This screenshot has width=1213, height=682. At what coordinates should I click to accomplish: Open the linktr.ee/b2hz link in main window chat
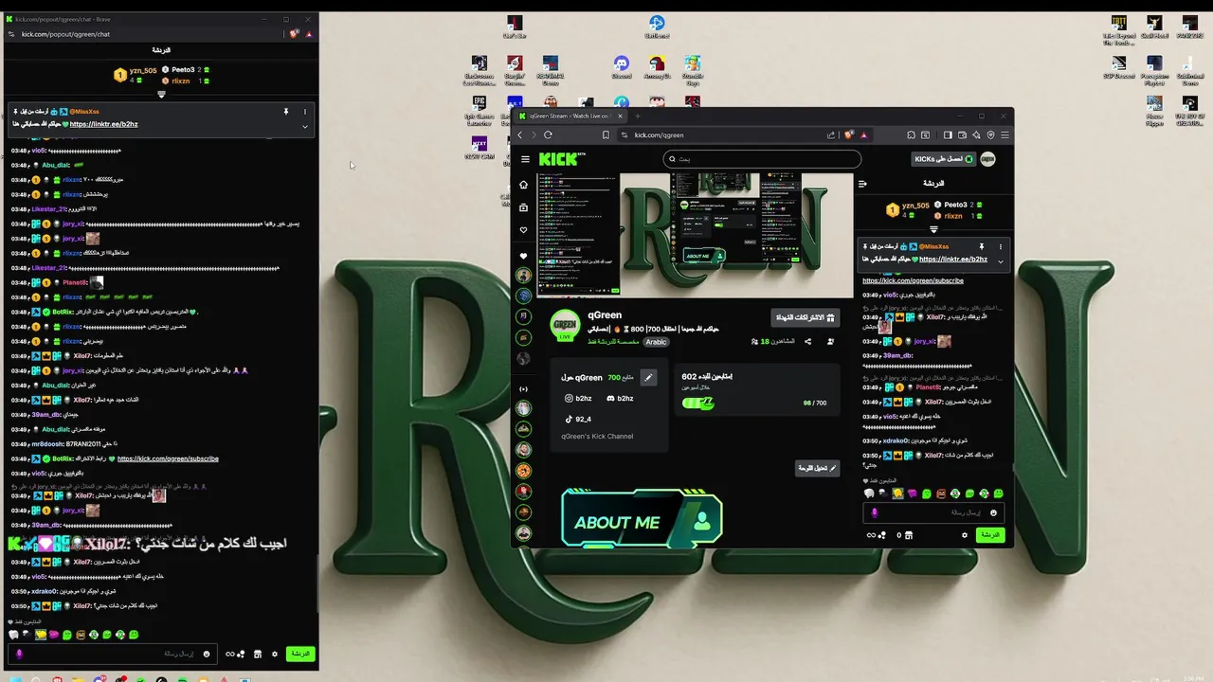tap(953, 259)
